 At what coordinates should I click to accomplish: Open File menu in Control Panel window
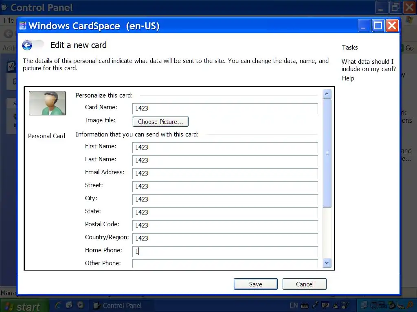click(9, 20)
